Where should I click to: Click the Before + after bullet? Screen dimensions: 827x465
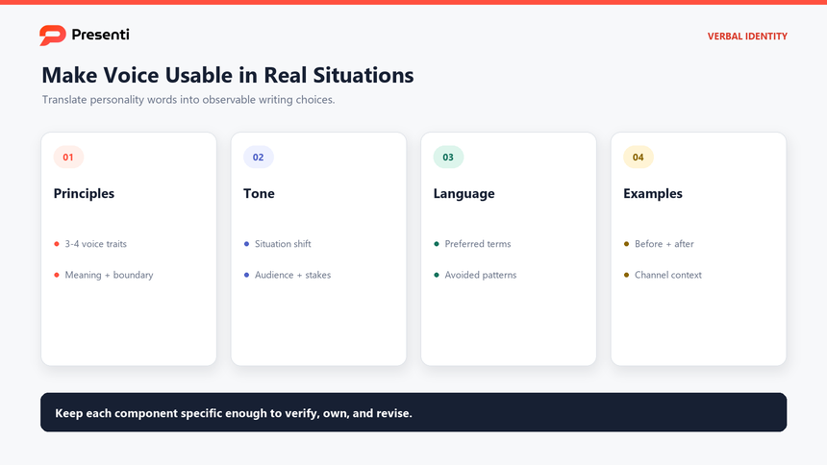click(x=659, y=244)
